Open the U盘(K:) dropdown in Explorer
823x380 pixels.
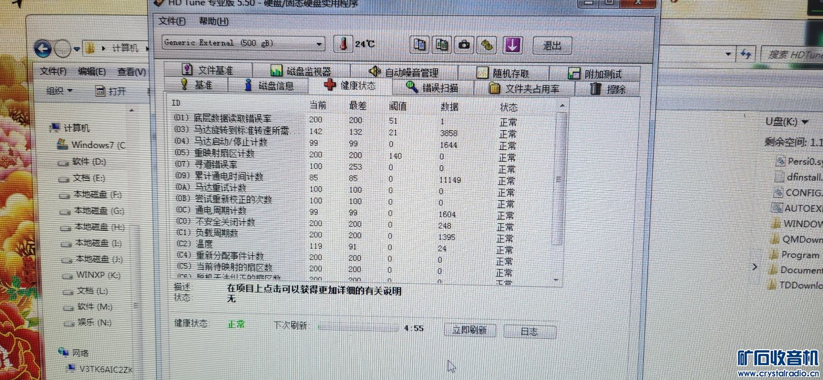[786, 122]
